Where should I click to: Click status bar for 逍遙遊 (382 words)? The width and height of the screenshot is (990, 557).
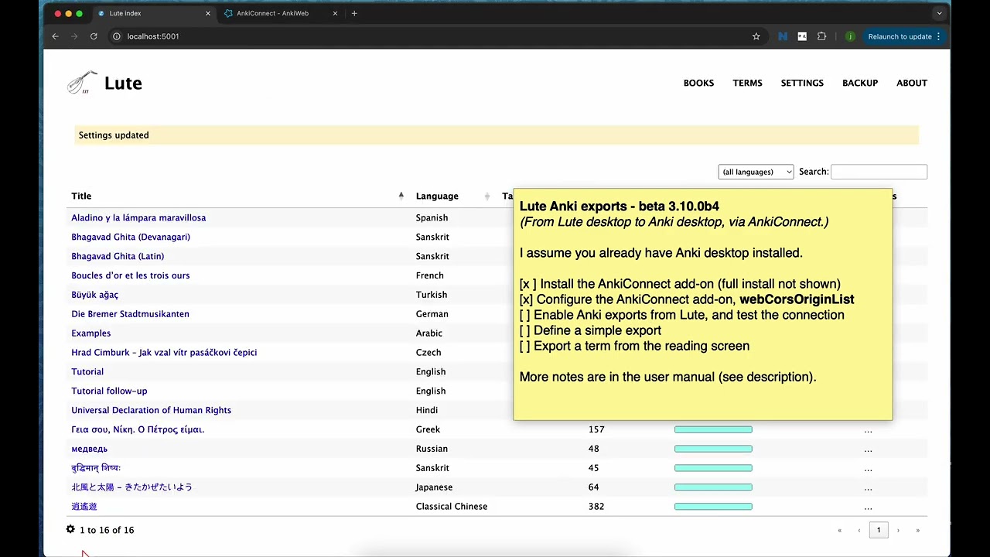coord(713,507)
